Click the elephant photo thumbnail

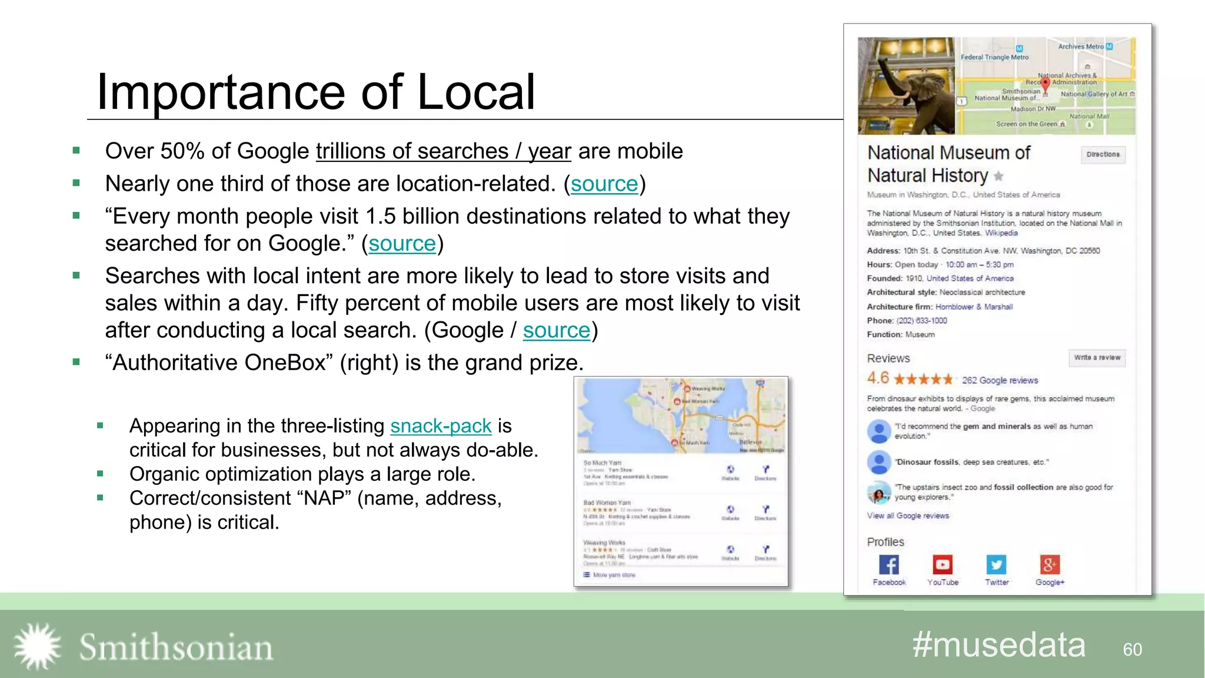906,86
